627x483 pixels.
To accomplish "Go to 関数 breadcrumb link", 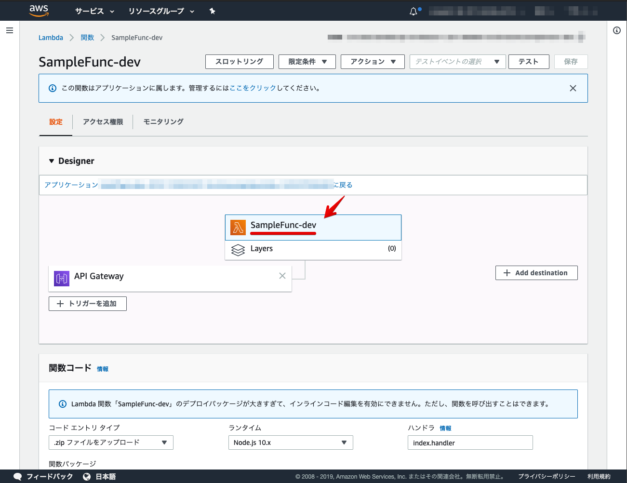I will 87,38.
